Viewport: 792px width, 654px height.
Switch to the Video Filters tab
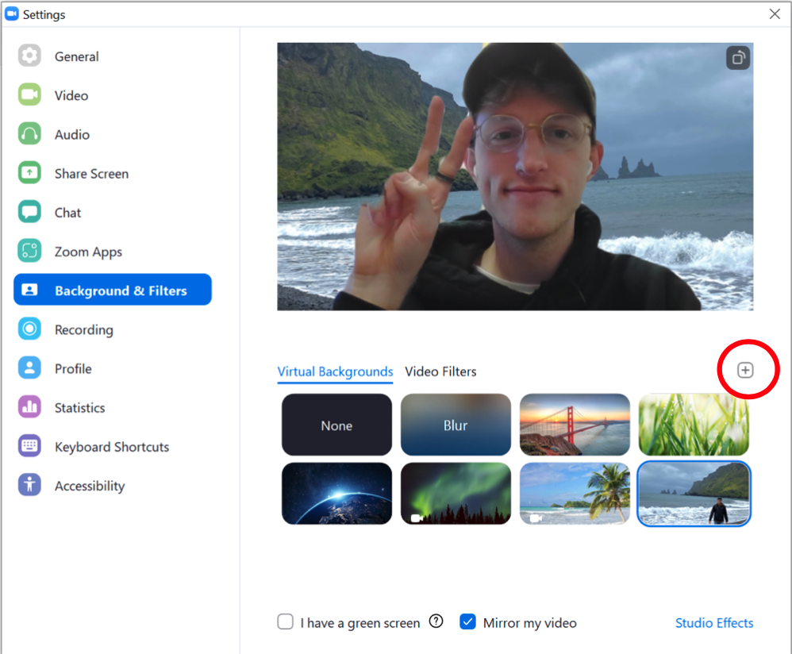440,371
